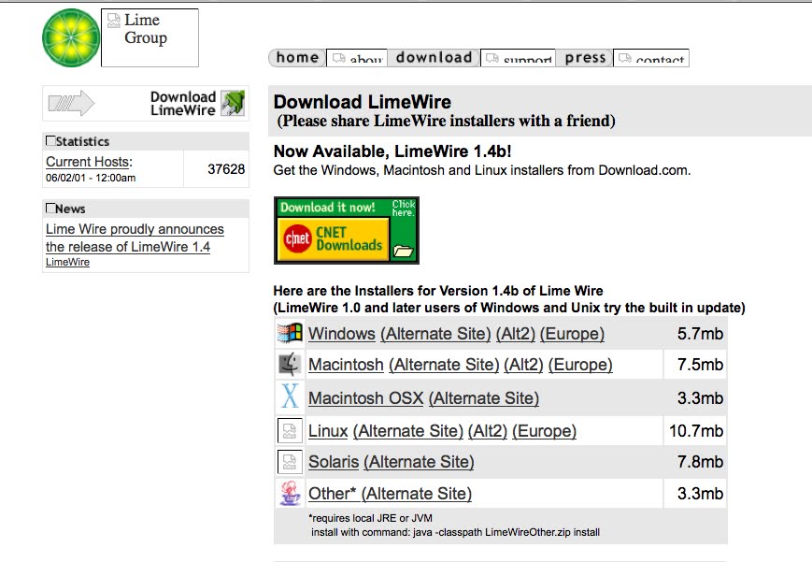Click the red c|net circle logo

tap(297, 238)
